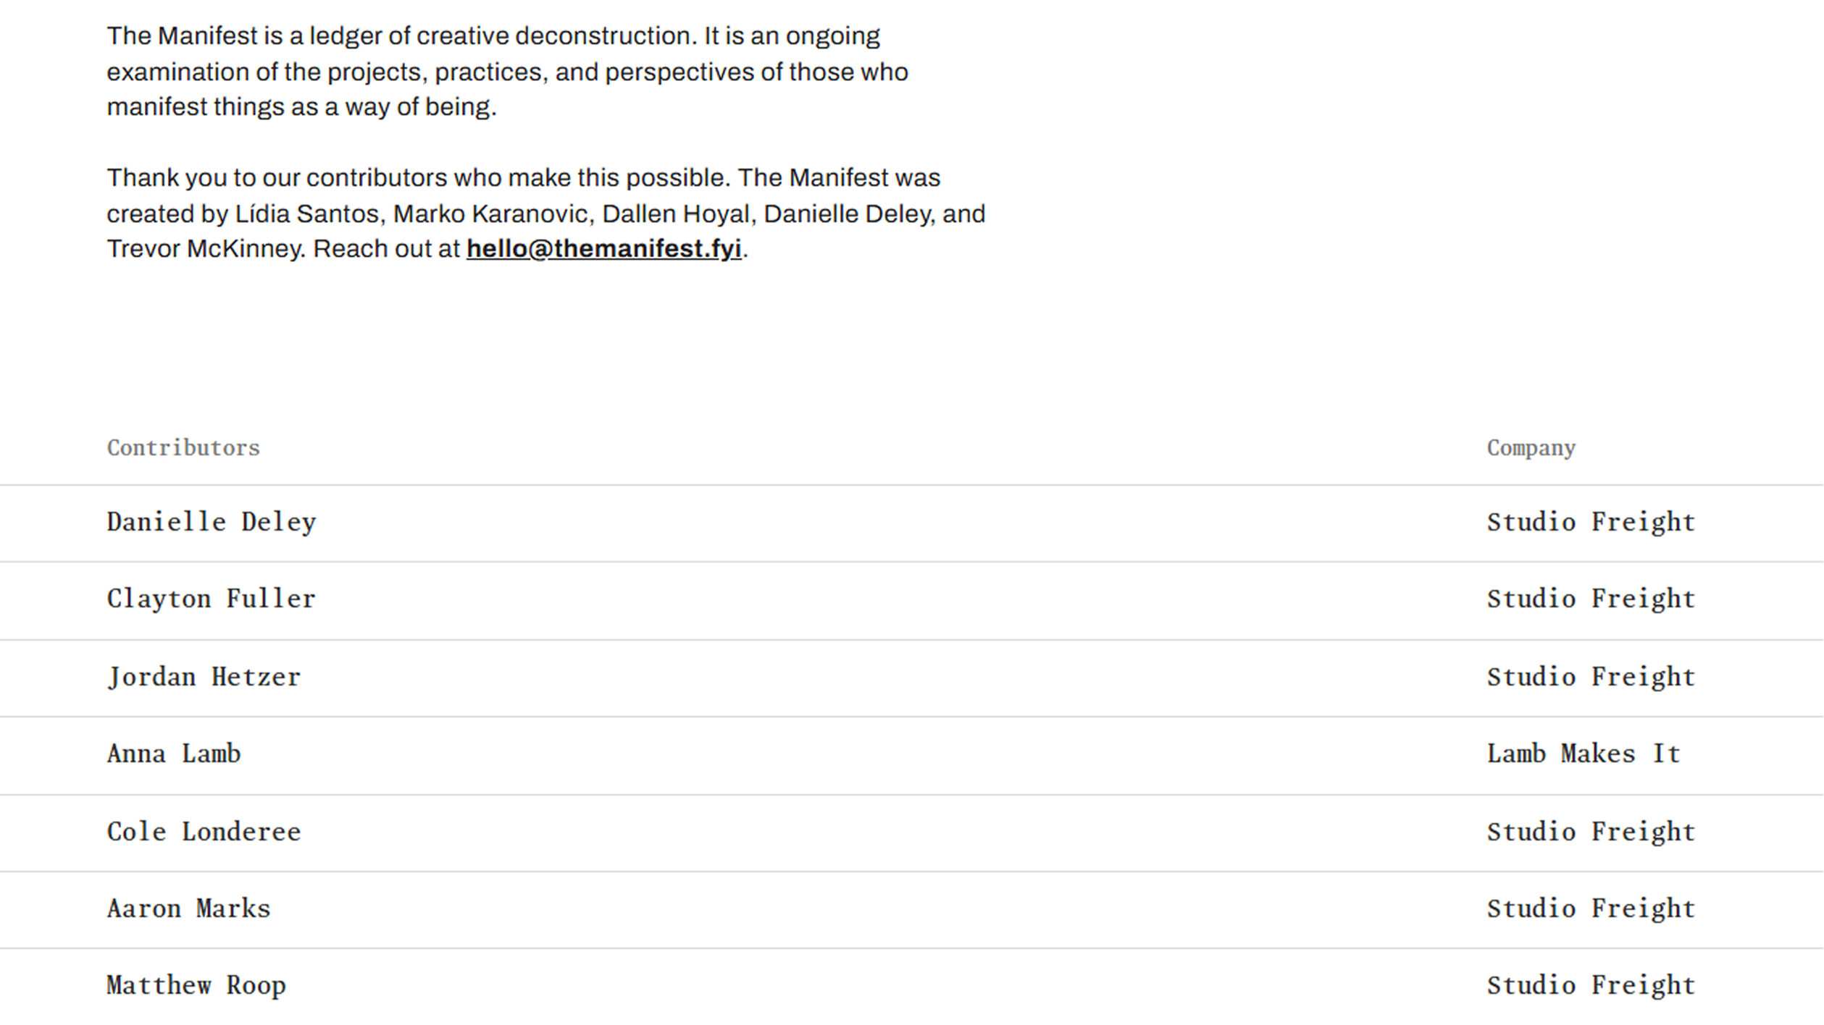1824x1025 pixels.
Task: Open the Matthew Roop contributor row
Action: pyautogui.click(x=196, y=986)
